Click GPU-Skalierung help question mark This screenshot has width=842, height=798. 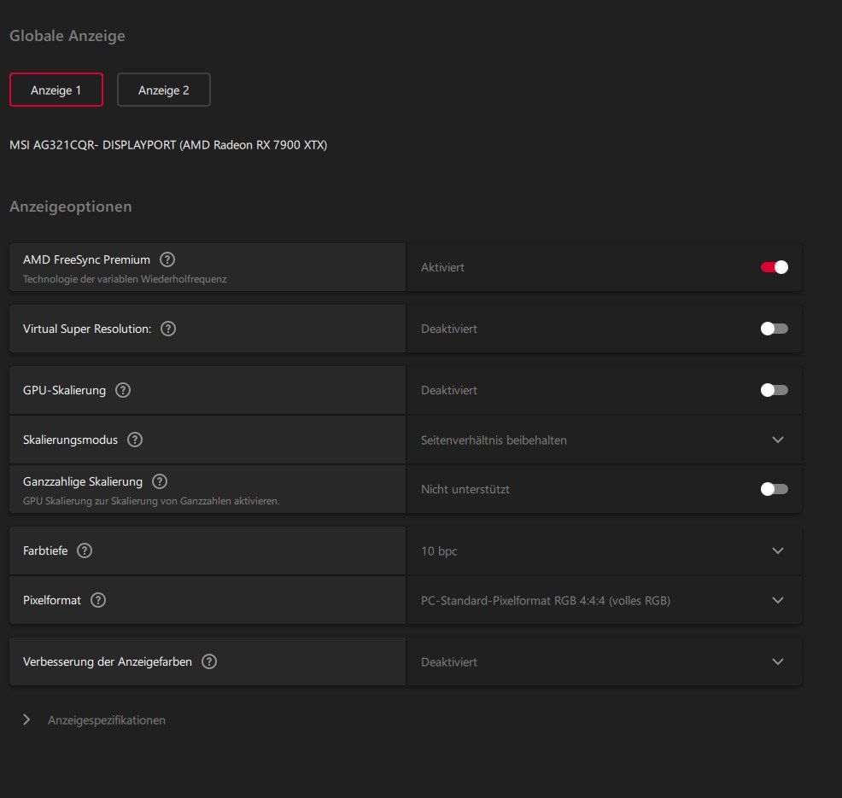123,390
